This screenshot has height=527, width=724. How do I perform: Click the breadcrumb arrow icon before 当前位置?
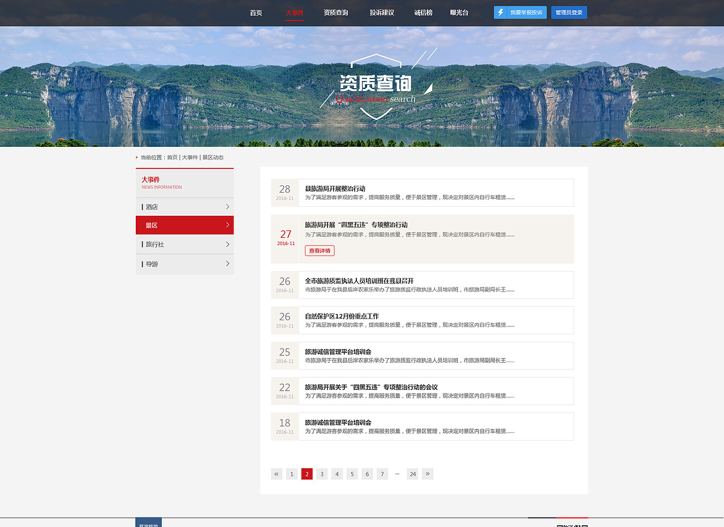pyautogui.click(x=136, y=157)
